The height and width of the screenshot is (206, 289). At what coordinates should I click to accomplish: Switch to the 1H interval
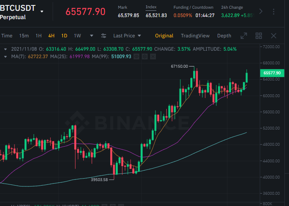[39, 36]
